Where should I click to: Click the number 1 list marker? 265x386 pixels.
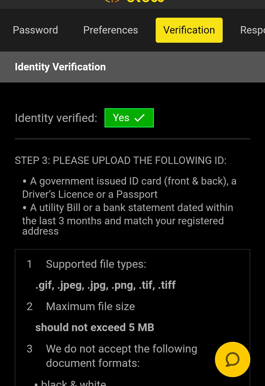[29, 264]
